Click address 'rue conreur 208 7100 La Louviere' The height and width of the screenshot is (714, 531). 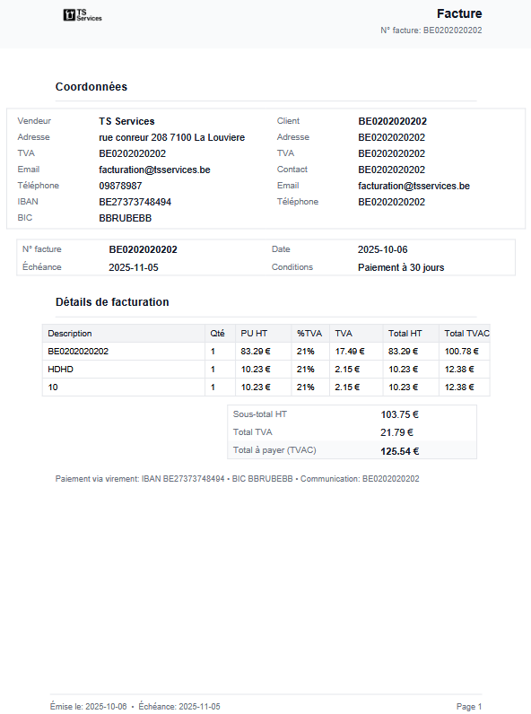pos(171,137)
